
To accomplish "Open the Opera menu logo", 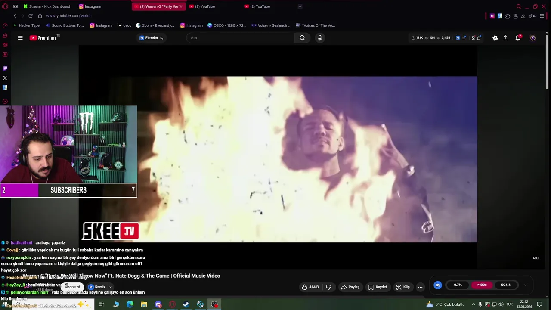I will [5, 6].
